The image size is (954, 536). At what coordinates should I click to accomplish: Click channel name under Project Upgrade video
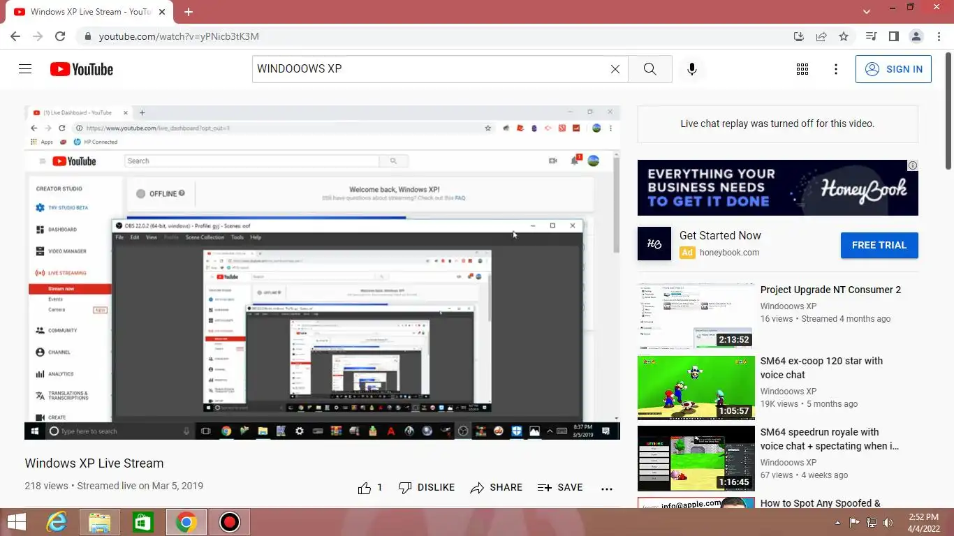click(x=788, y=306)
